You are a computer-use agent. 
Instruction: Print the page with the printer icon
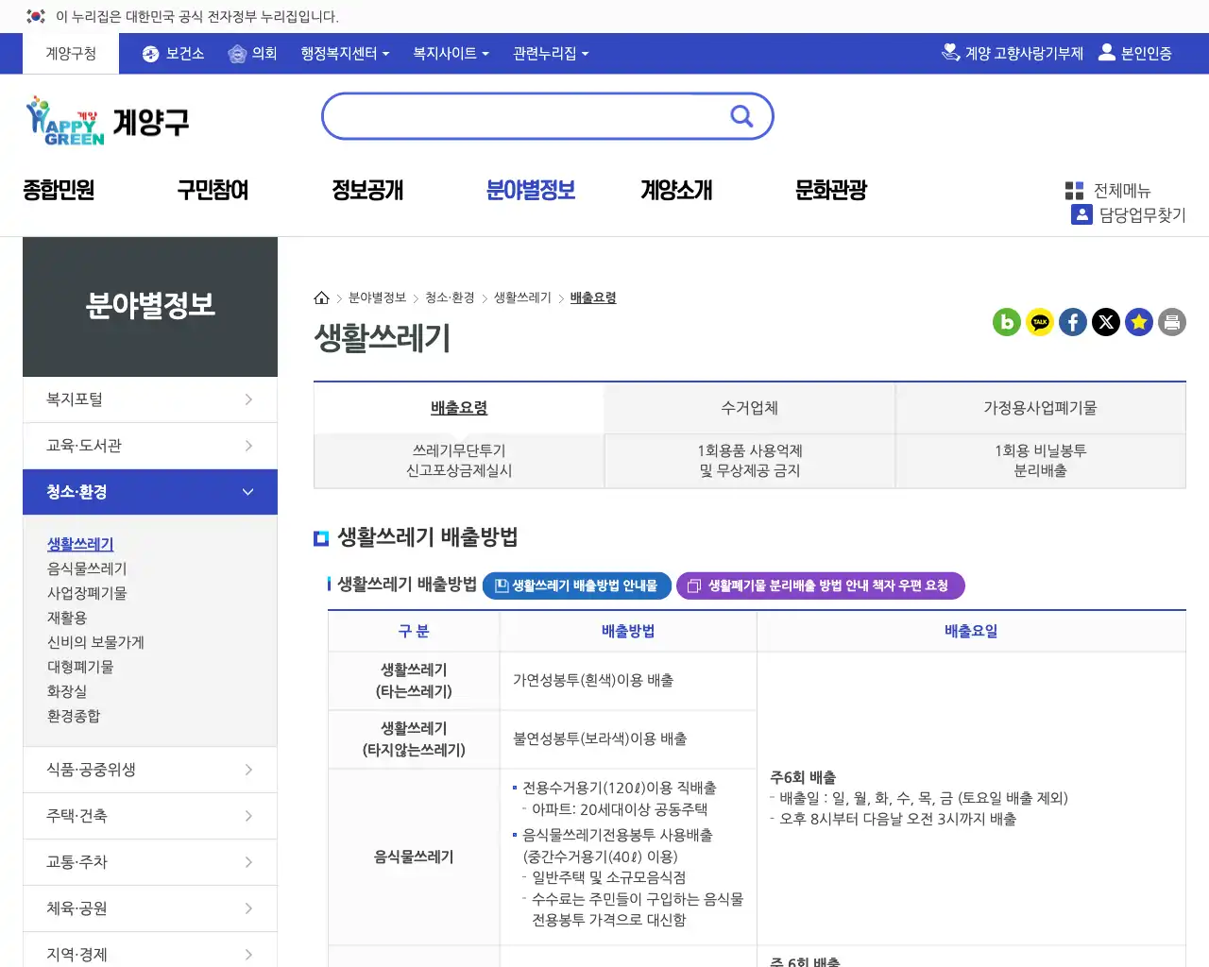[1172, 322]
